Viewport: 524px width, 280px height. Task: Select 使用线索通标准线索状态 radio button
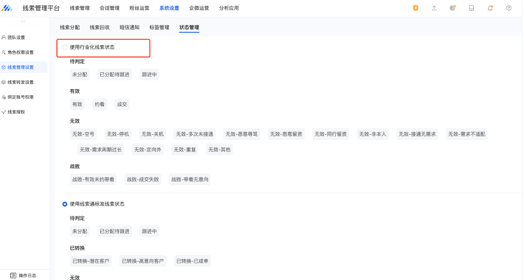coord(65,204)
